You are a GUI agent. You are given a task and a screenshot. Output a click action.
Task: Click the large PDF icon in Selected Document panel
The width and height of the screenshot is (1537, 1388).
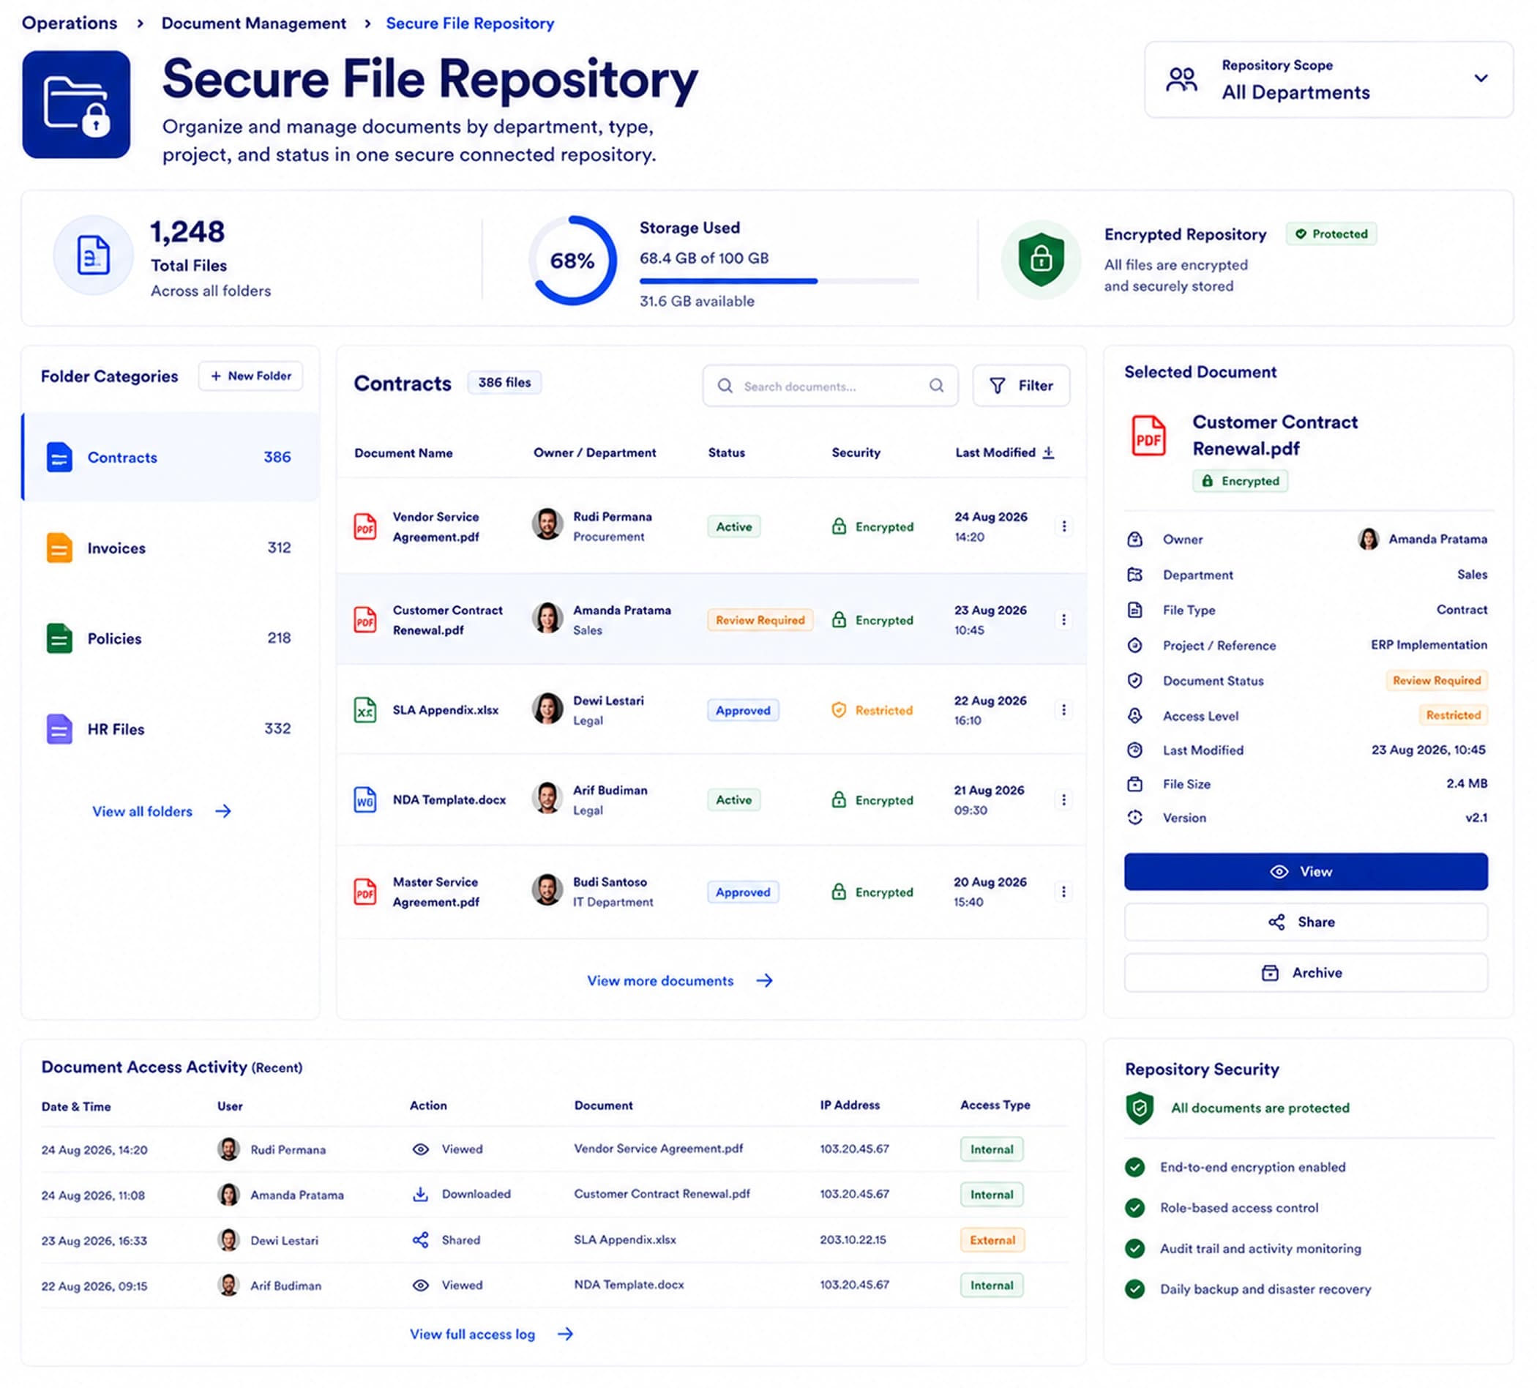(x=1148, y=436)
